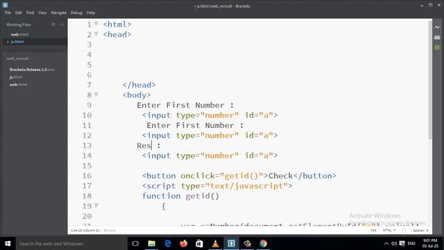Viewport: 444px width, 250px height.
Task: Click 'Enter First Number' on line 11
Action: coord(190,125)
